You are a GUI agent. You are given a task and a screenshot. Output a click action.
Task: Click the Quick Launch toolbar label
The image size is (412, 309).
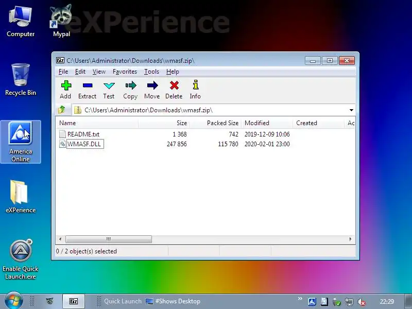click(123, 301)
